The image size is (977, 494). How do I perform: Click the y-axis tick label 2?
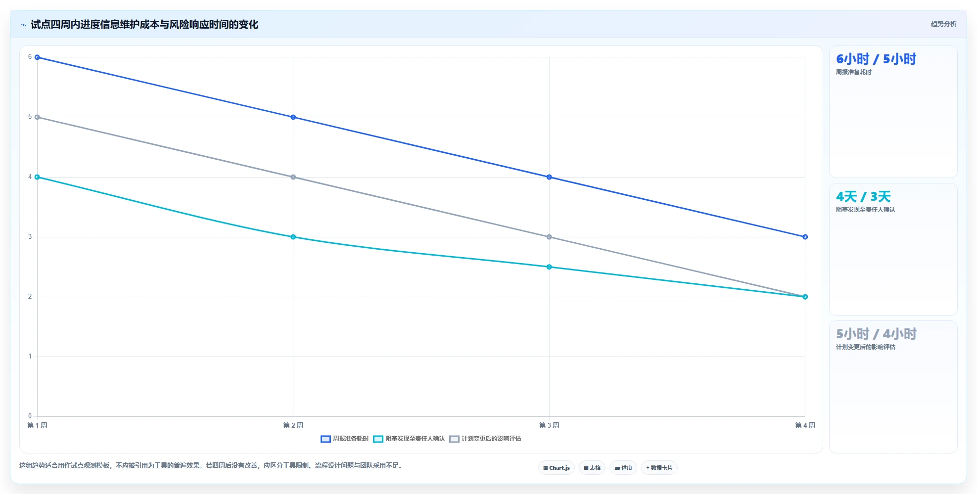click(x=30, y=297)
